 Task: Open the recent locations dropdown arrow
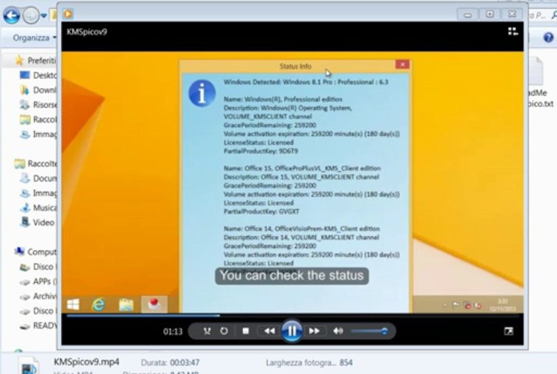tap(43, 16)
